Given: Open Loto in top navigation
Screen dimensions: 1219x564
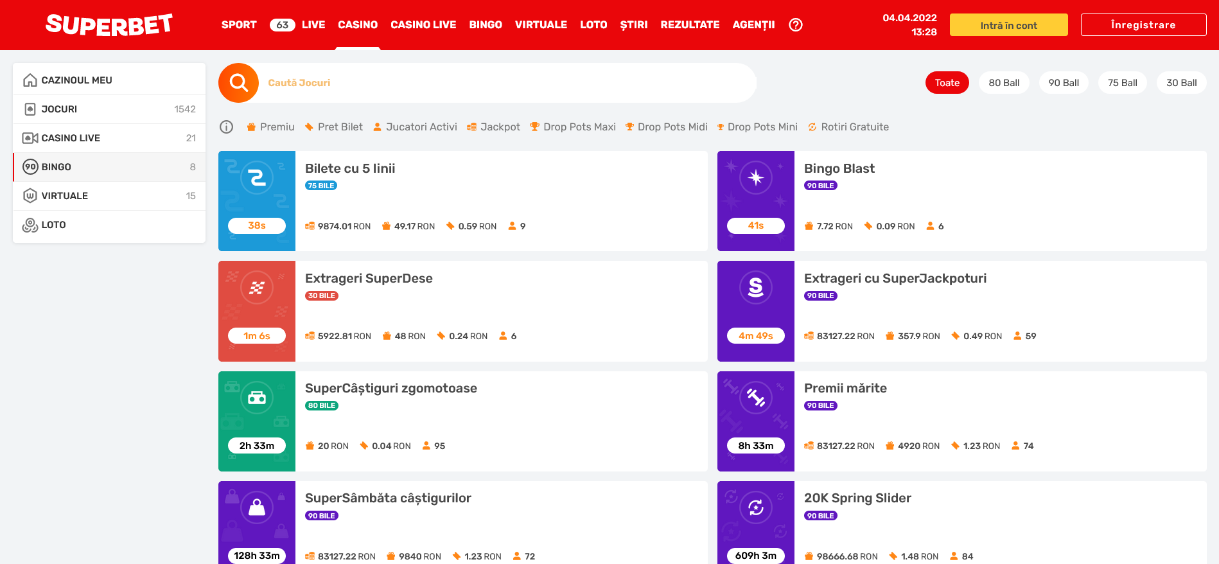Looking at the screenshot, I should point(593,25).
